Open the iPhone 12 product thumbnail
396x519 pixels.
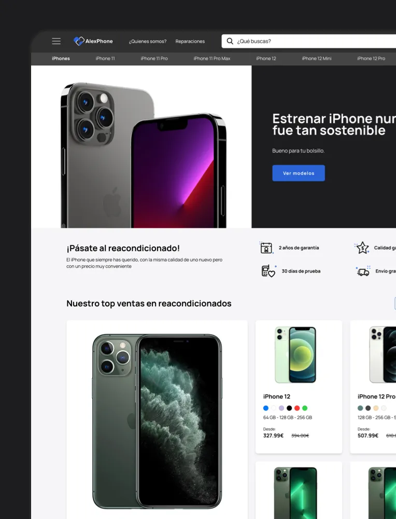295,355
